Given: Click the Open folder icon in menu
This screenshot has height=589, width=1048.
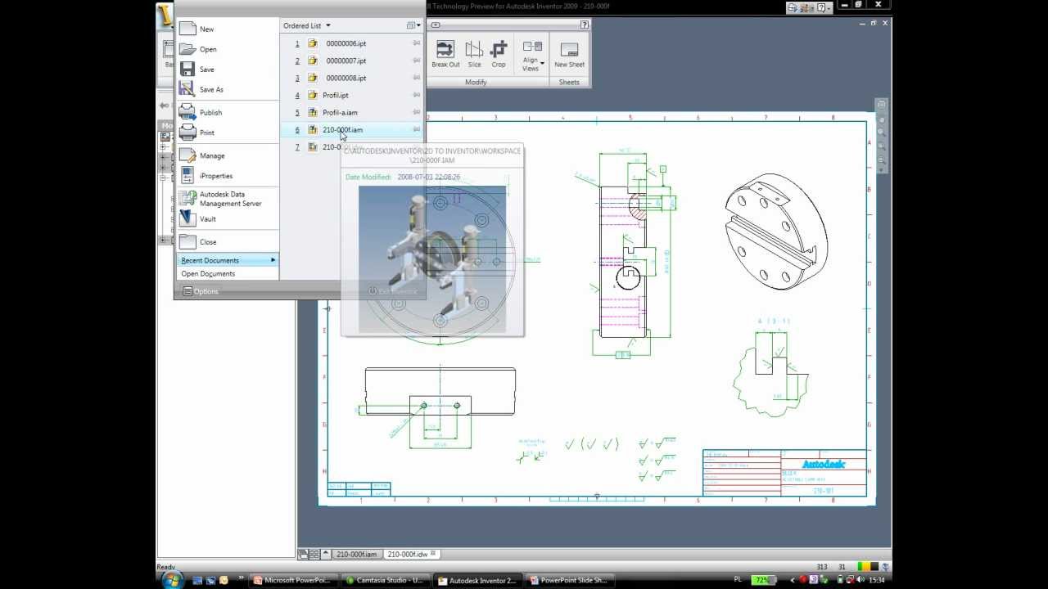Looking at the screenshot, I should point(187,49).
